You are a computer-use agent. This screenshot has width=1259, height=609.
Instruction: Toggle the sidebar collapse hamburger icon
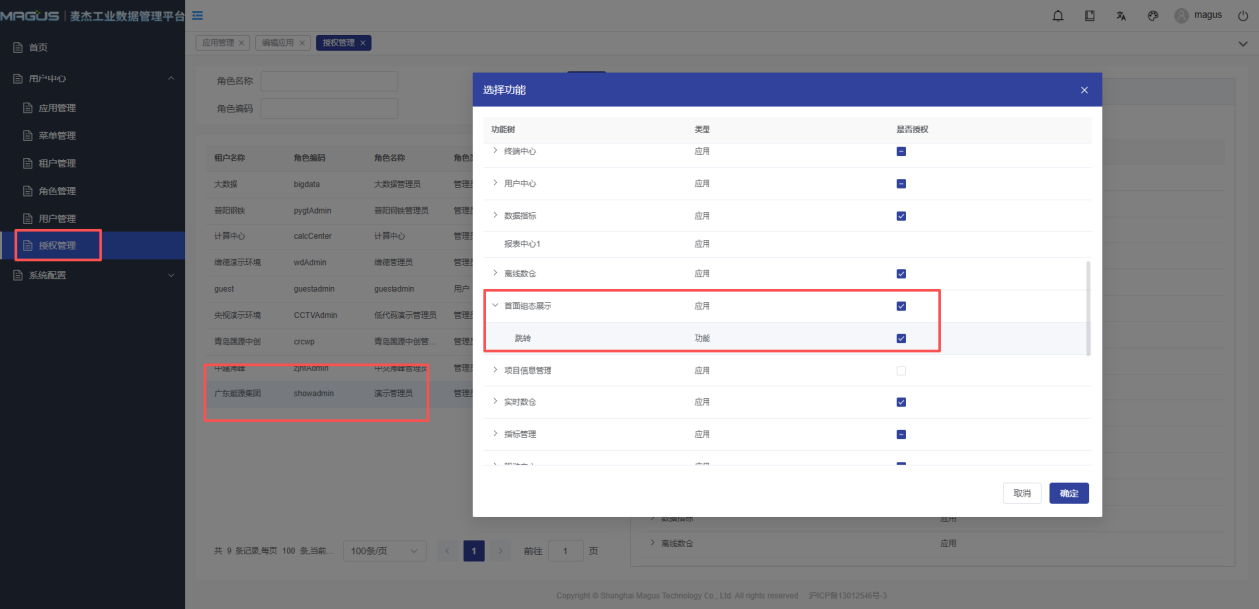tap(198, 15)
